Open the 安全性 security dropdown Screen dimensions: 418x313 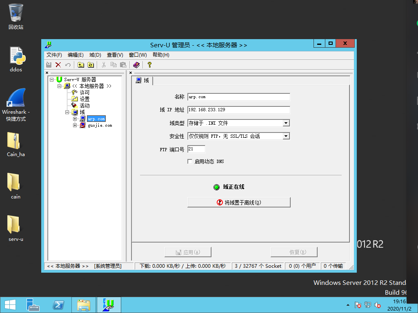[x=286, y=136]
